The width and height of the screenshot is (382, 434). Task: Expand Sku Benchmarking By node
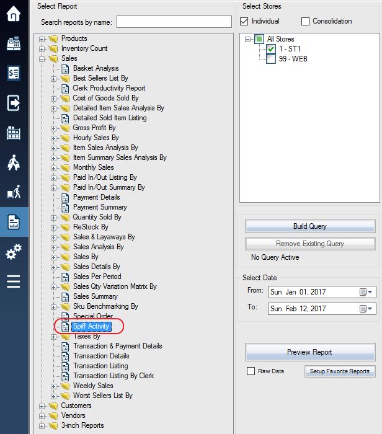click(x=54, y=307)
